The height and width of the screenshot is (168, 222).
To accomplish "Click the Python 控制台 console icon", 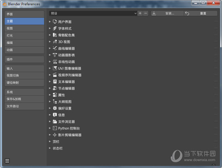I will pyautogui.click(x=54, y=128).
